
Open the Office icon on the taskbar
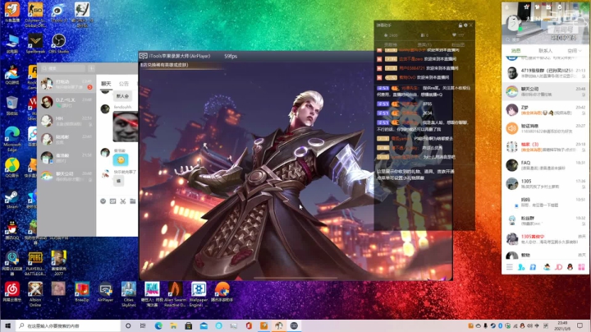(x=249, y=325)
